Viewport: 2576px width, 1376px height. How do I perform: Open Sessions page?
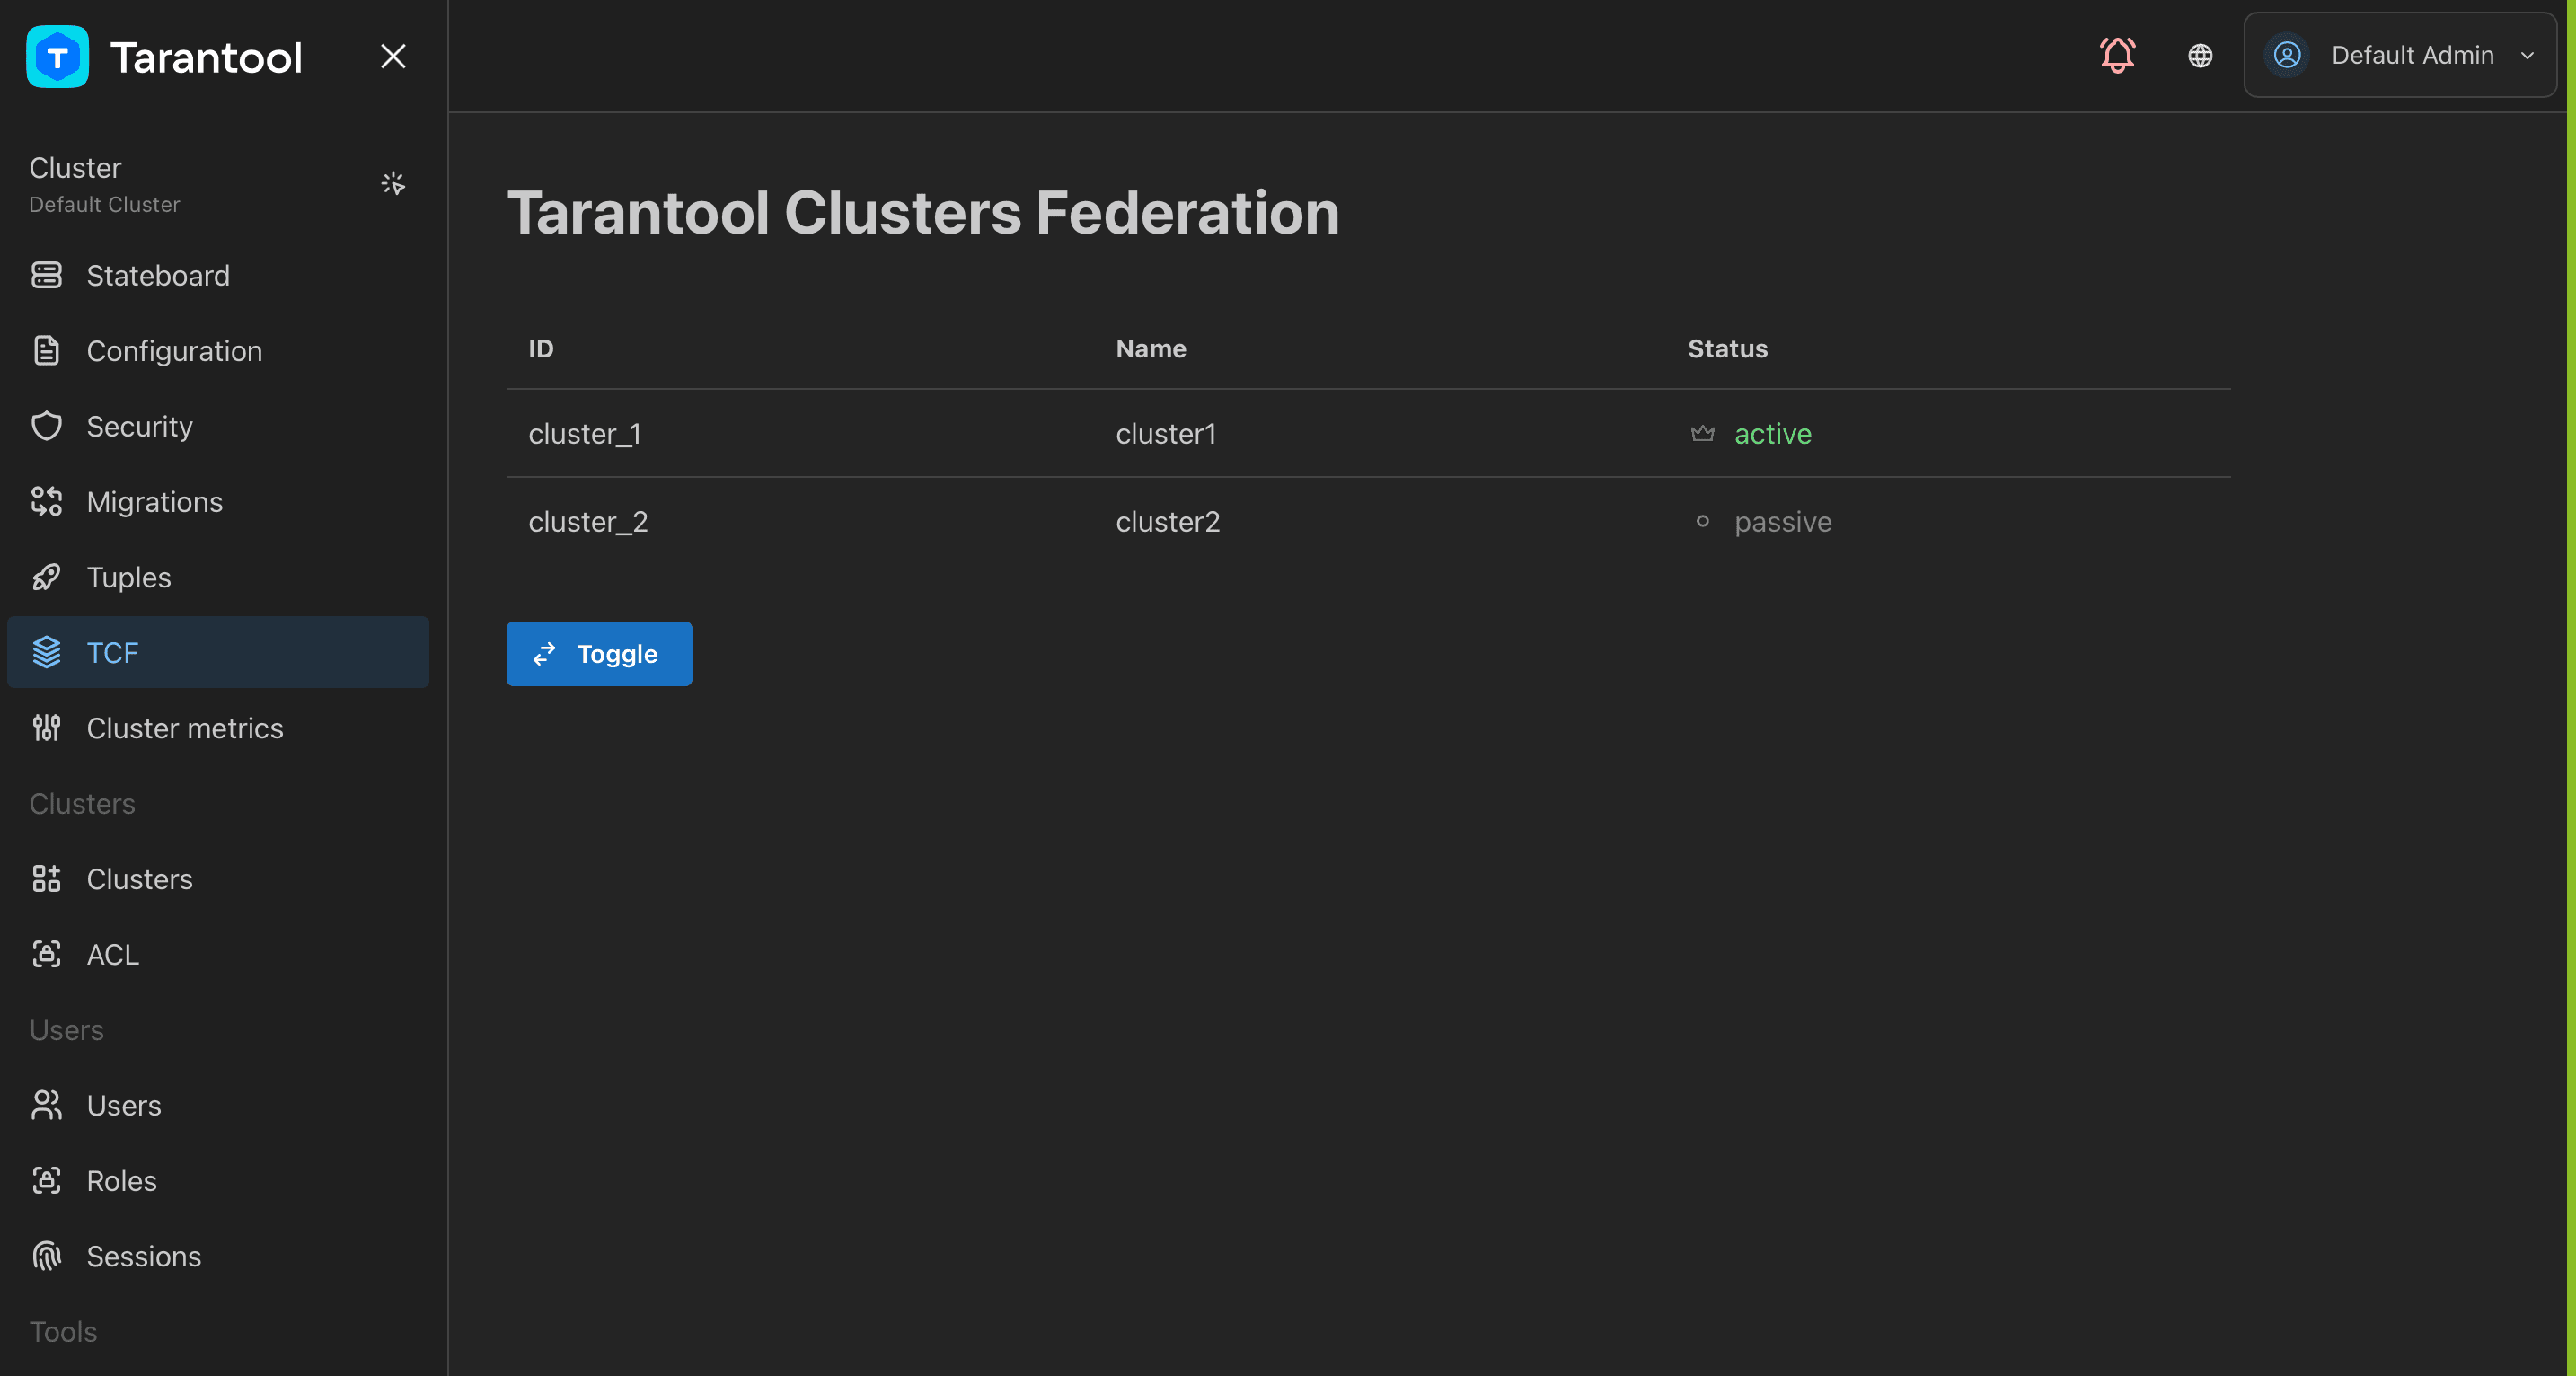tap(218, 1256)
